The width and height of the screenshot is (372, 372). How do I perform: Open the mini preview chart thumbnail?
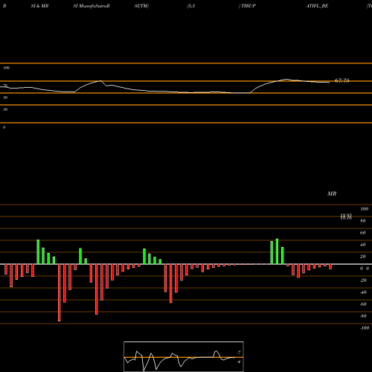(x=184, y=356)
